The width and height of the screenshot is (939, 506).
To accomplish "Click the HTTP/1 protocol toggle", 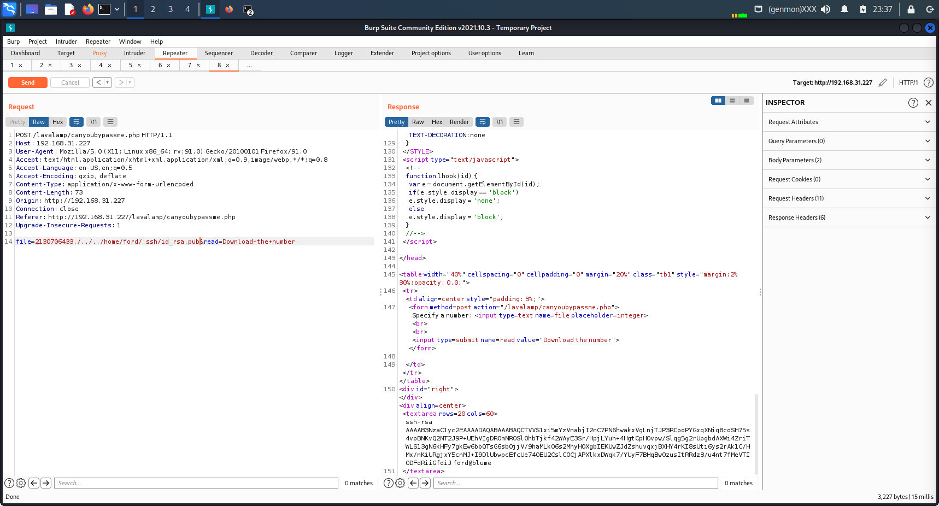I will [x=908, y=83].
